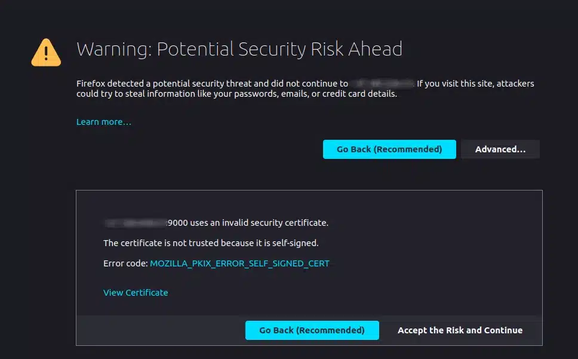578x359 pixels.
Task: Click the self-signed certificate not trusted sentence
Action: [x=211, y=243]
